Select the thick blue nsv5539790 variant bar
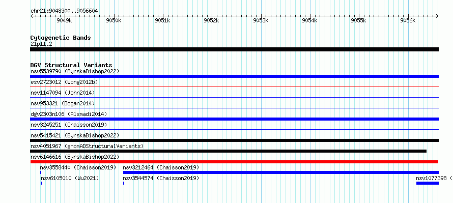This screenshot has width=453, height=203. click(x=234, y=76)
